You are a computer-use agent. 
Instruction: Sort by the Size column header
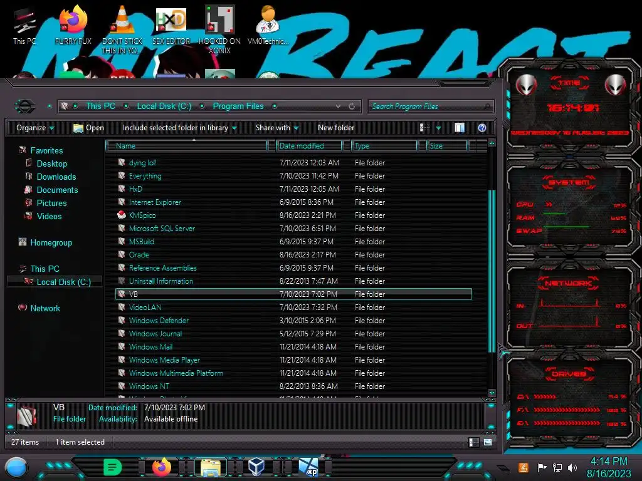point(447,145)
